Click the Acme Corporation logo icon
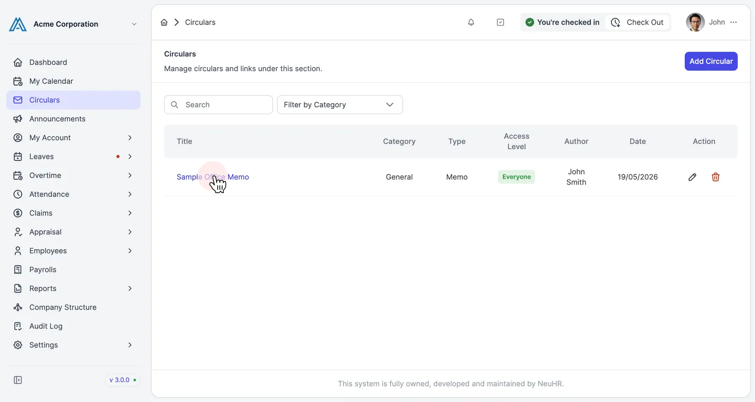 point(18,24)
